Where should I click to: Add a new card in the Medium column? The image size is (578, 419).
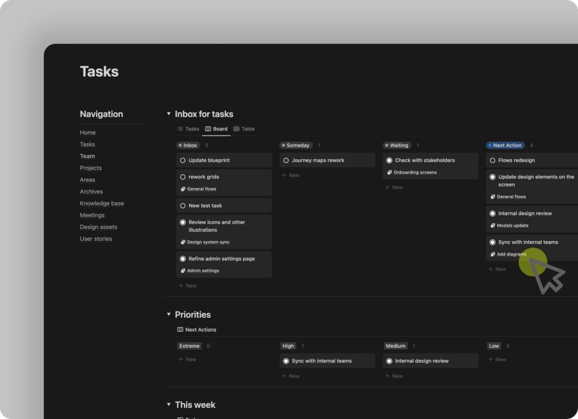[x=394, y=376]
